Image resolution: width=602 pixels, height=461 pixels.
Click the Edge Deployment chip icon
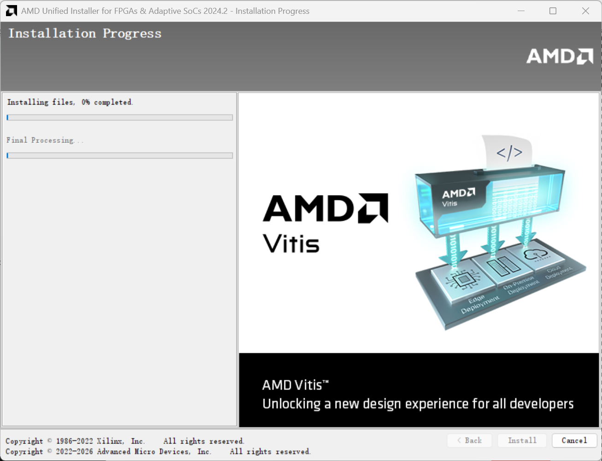460,279
